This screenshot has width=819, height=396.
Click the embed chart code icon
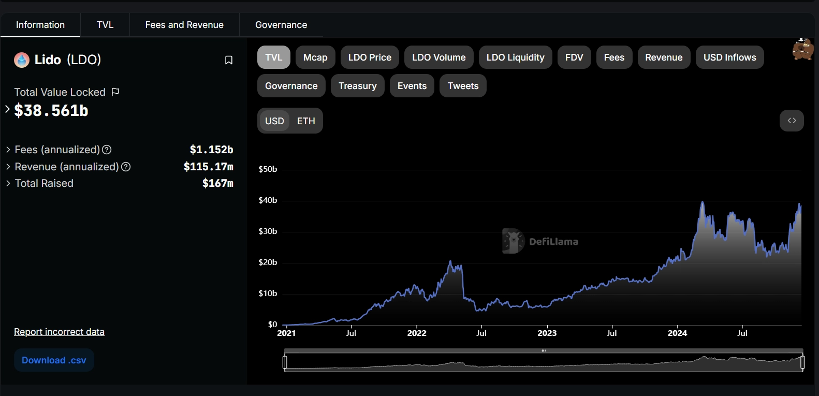pyautogui.click(x=792, y=121)
